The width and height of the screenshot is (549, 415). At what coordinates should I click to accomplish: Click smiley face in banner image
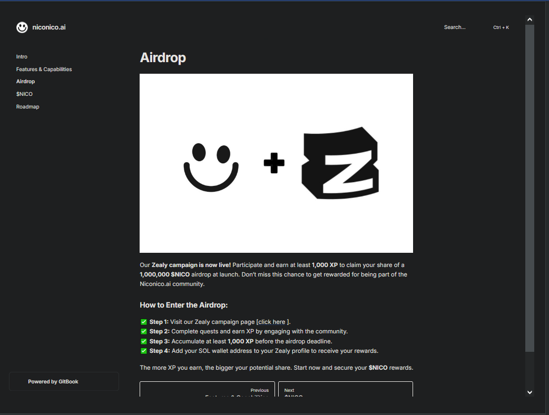[x=211, y=167]
